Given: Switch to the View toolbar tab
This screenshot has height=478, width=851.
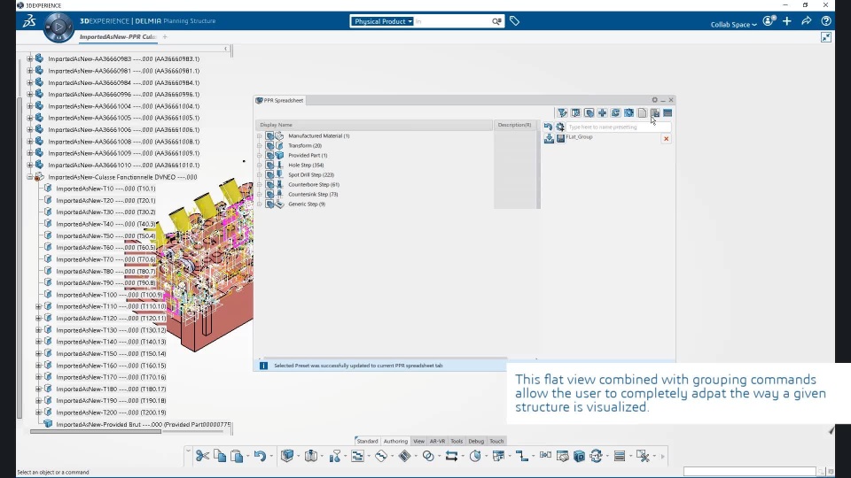Looking at the screenshot, I should click(x=419, y=441).
